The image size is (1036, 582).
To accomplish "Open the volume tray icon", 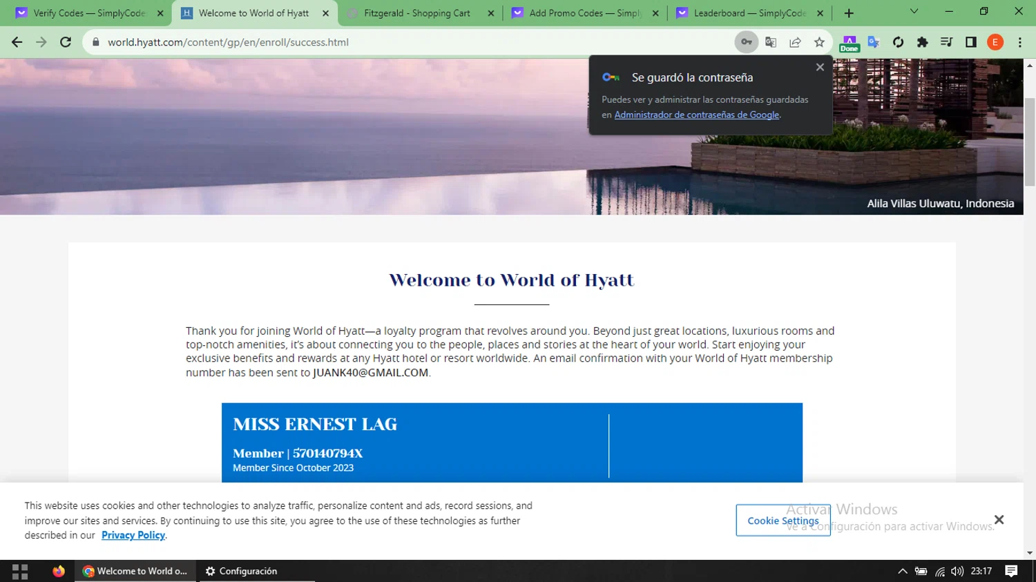I will 957,571.
